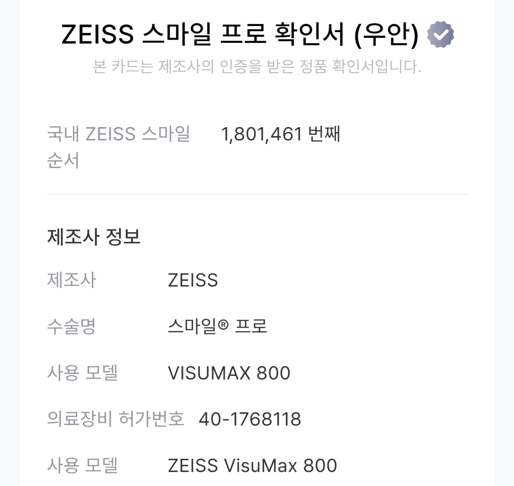Click 사용 모델 label beside ZEISS VisuMax 800
The width and height of the screenshot is (514, 486).
[82, 465]
